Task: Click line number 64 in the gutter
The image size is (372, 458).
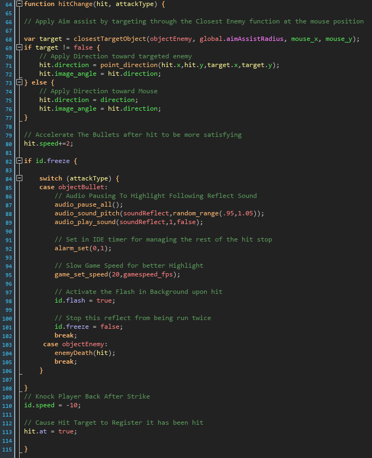Action: 9,4
